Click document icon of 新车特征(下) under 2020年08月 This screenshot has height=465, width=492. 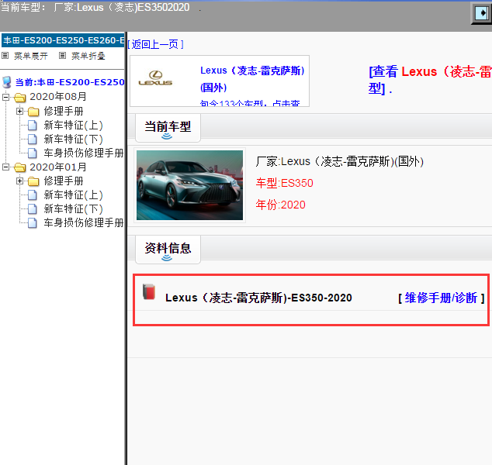33,139
